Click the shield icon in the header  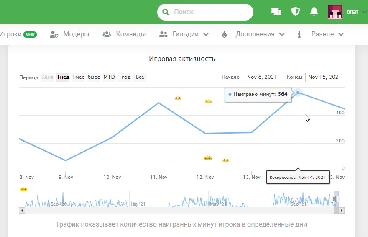pos(296,12)
